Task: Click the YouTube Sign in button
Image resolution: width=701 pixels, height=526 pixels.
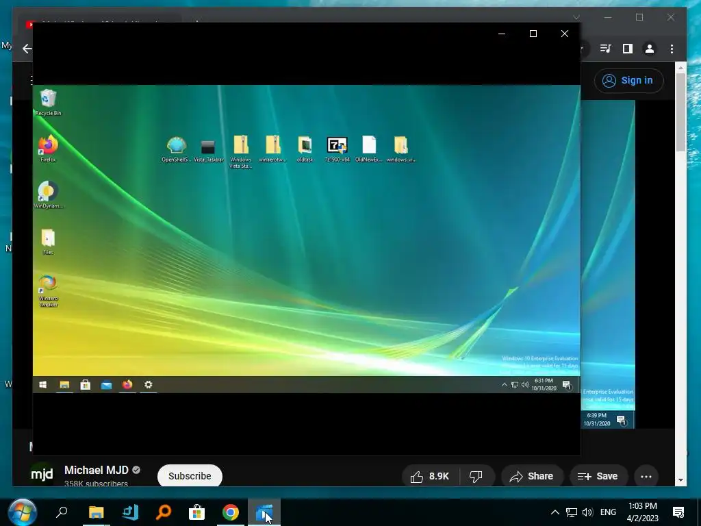Action: click(628, 81)
